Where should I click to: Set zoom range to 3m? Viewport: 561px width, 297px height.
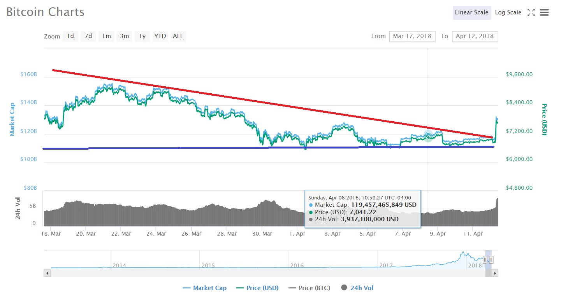coord(124,36)
